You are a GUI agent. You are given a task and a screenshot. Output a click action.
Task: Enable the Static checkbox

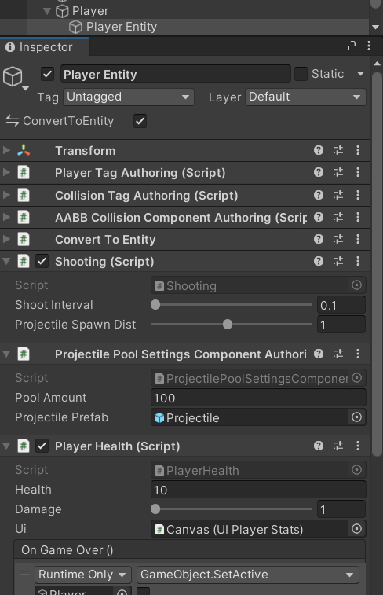(301, 74)
